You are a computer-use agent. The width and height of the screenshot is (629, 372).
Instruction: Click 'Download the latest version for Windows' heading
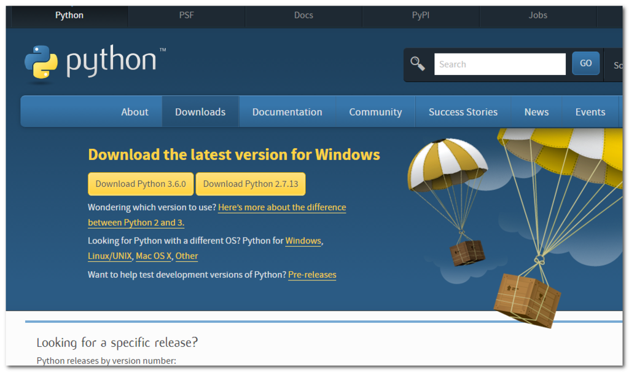pos(234,155)
